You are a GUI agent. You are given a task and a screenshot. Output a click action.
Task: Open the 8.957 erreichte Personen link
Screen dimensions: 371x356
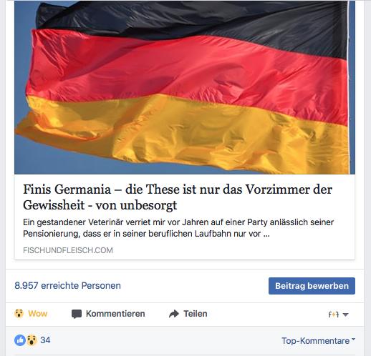coord(67,285)
